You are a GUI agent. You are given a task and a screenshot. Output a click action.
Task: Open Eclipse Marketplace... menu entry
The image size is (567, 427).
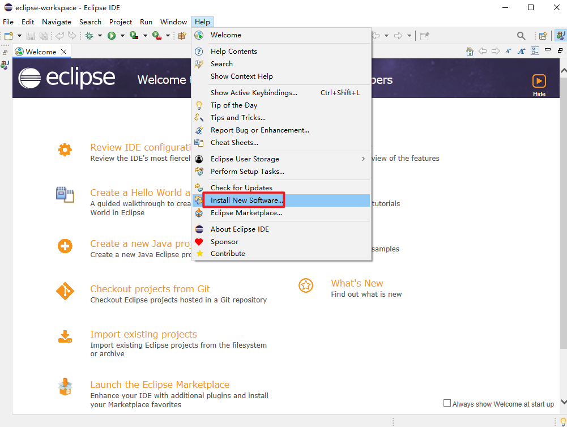tap(246, 213)
